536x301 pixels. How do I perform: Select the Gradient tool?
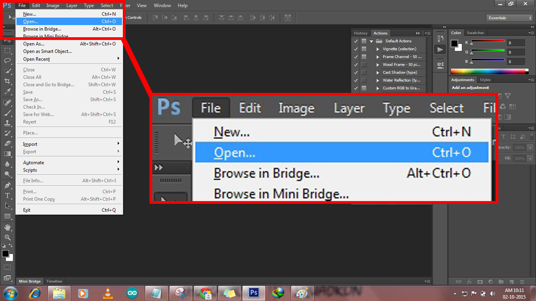coord(7,154)
